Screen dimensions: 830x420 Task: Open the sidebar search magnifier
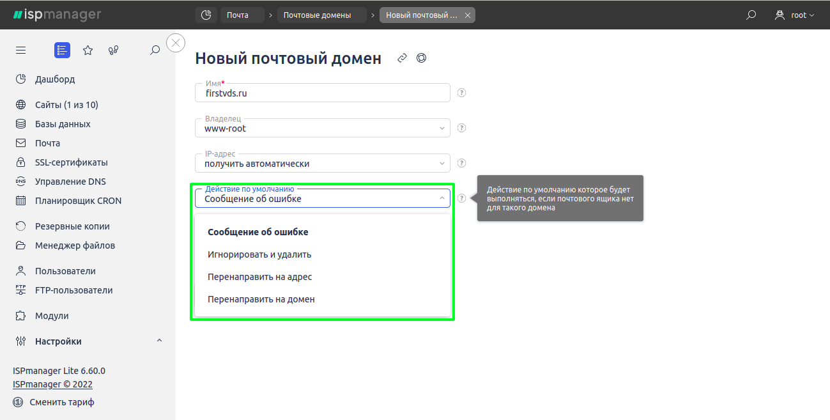coord(155,50)
